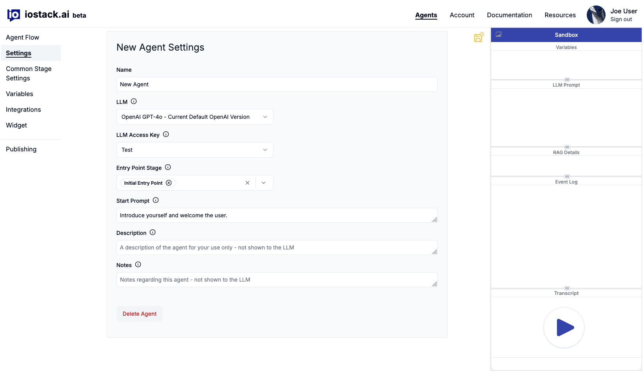This screenshot has width=644, height=373.
Task: Click the Notes info icon
Action: click(138, 264)
